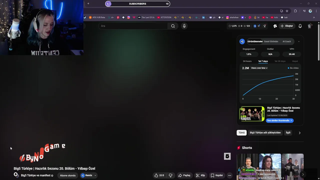
Task: Click the Engagement 1.5% value
Action: coord(249,54)
